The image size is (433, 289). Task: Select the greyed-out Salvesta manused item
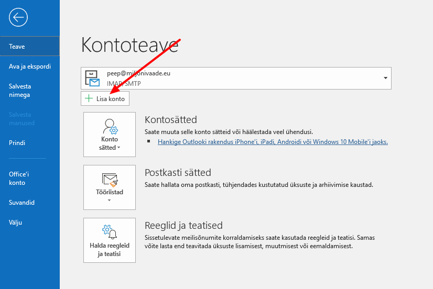pos(21,119)
